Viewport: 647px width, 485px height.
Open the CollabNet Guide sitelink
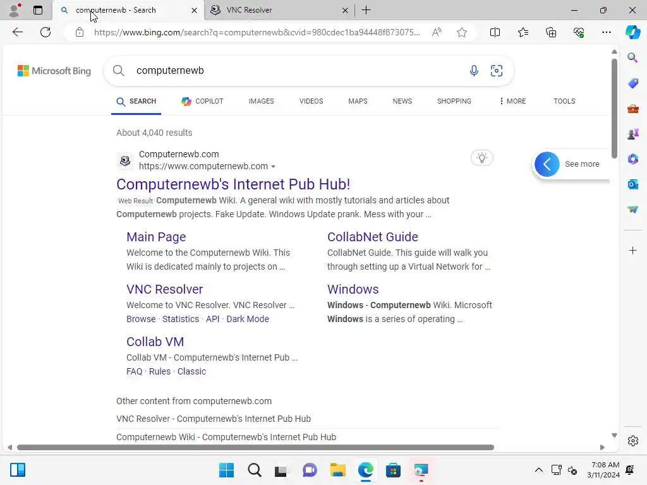point(373,237)
